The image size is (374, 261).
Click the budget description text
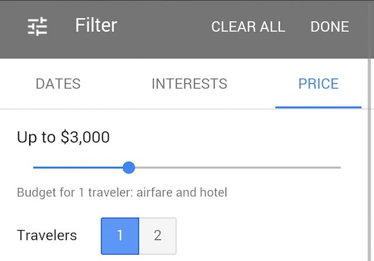tap(122, 192)
